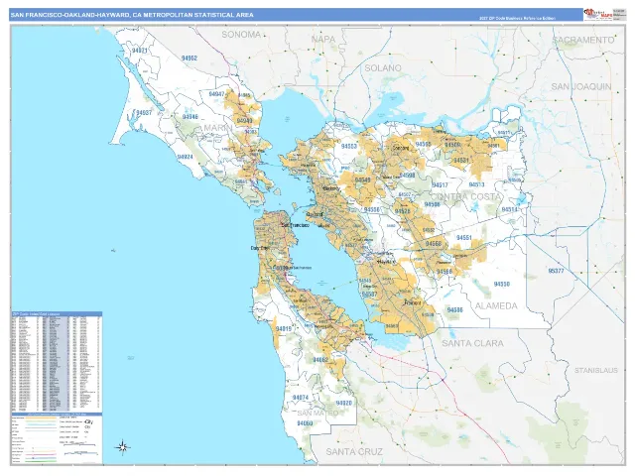Select ZIP code 94587 label
Viewport: 635px width, 476px height.
[369, 295]
